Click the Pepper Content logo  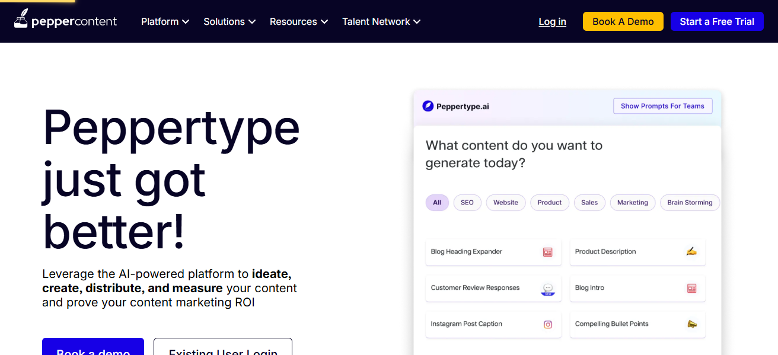point(65,20)
